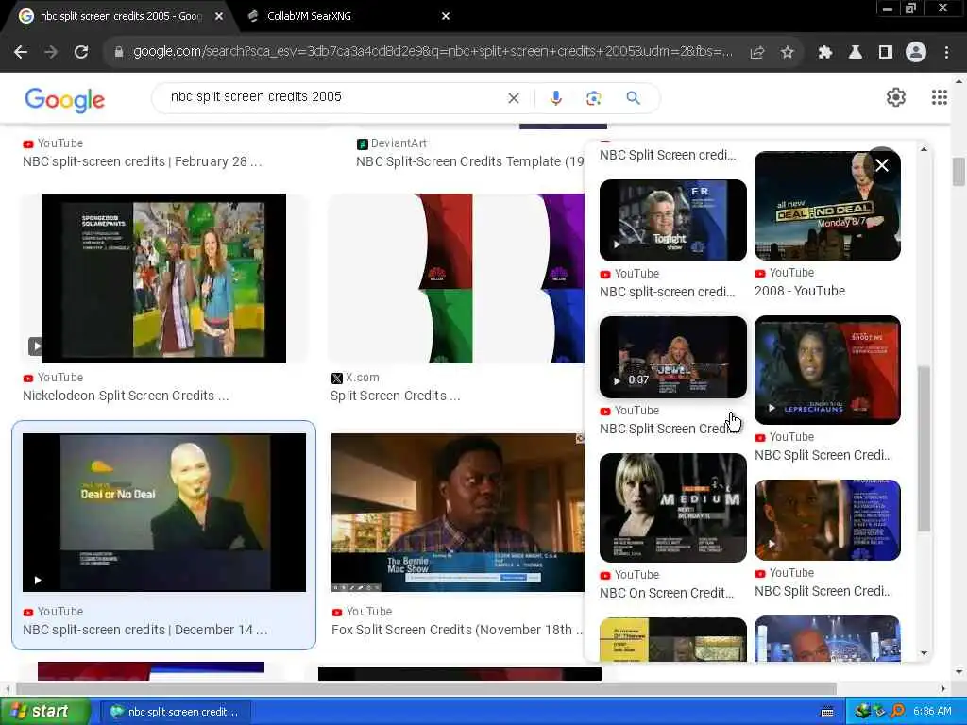Click the horizontal scrollbar thumb
Viewport: 967px width, 725px height.
[x=426, y=688]
